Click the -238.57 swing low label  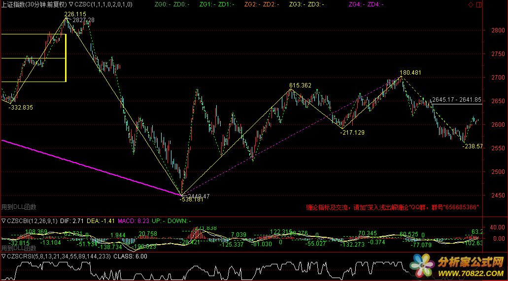tap(473, 146)
